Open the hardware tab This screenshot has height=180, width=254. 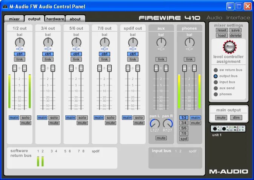[x=55, y=19]
